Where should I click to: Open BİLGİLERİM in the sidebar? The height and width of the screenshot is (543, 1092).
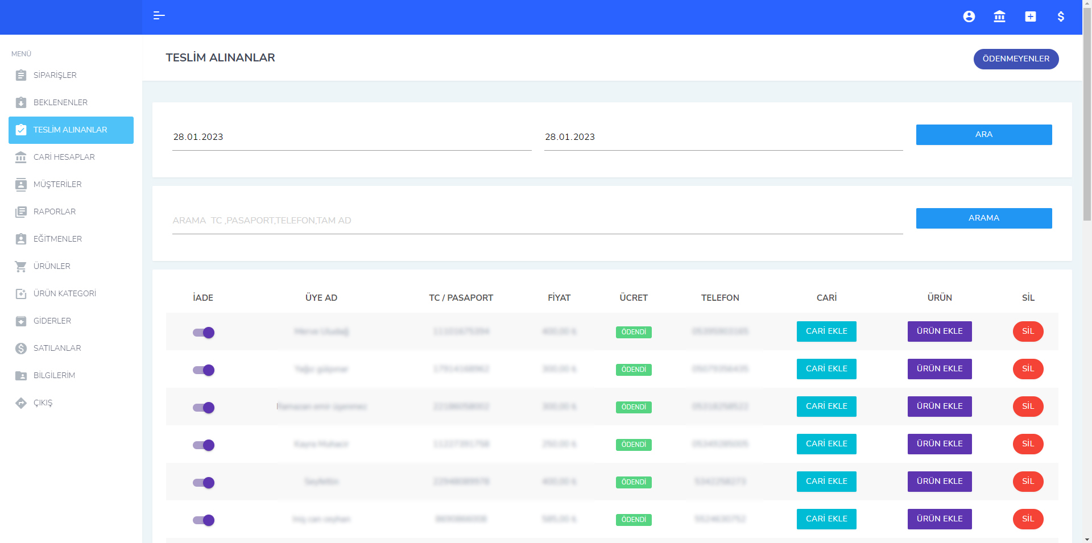71,375
